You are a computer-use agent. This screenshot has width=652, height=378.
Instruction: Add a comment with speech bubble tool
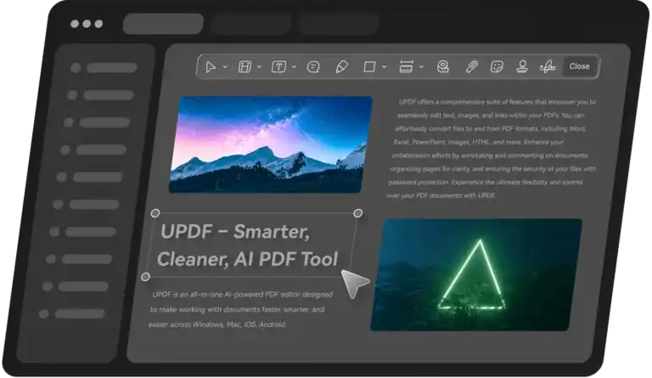[x=313, y=66]
